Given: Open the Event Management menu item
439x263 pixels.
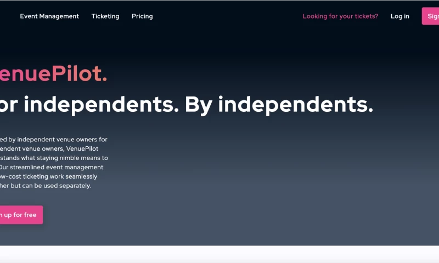Looking at the screenshot, I should point(49,16).
